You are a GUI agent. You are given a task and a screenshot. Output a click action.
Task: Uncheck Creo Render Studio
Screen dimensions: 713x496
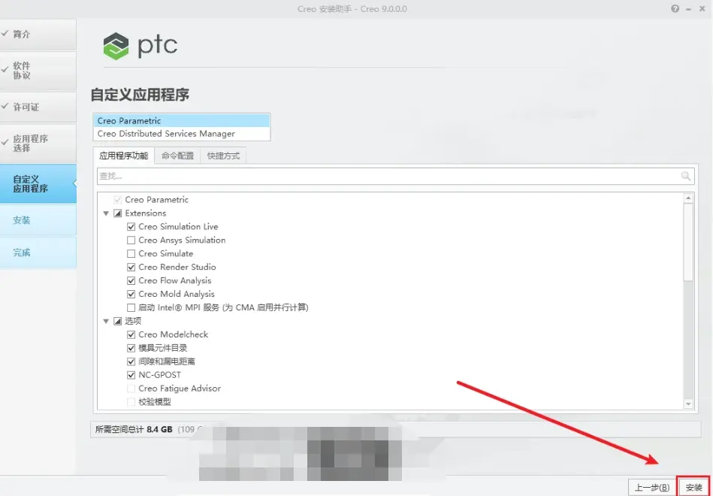click(x=131, y=267)
